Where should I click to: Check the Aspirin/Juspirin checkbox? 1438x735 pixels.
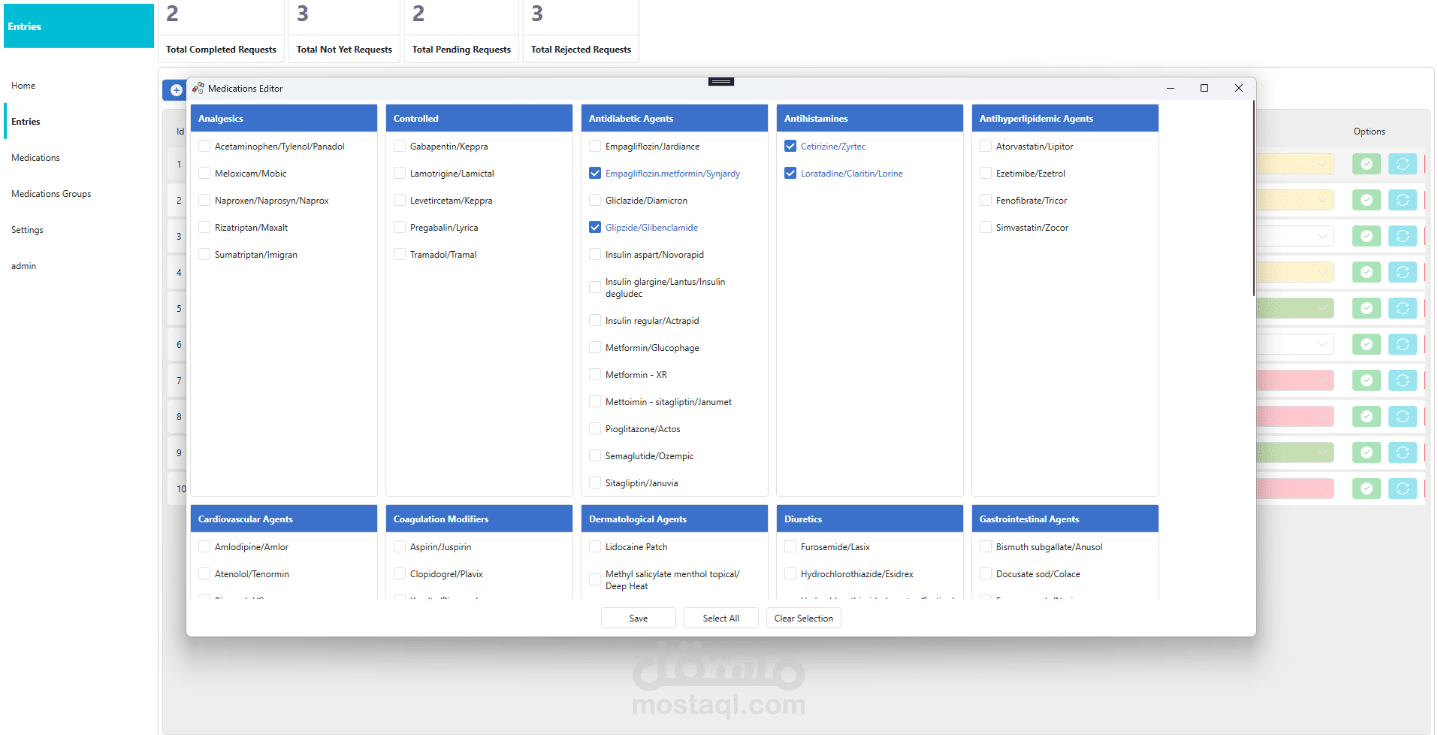click(400, 547)
